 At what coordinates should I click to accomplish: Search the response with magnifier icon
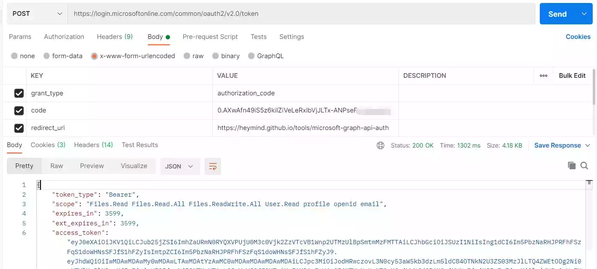[584, 166]
